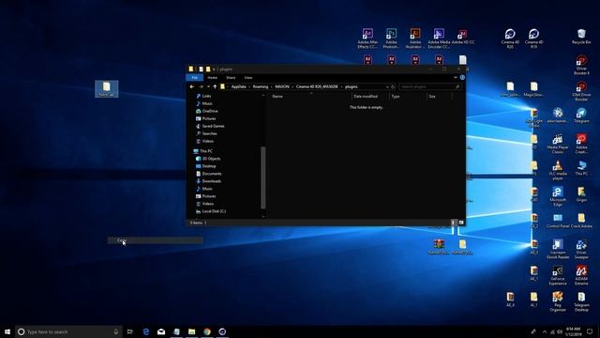This screenshot has width=600, height=338.
Task: Switch to large icons view in status bar
Action: 460,223
